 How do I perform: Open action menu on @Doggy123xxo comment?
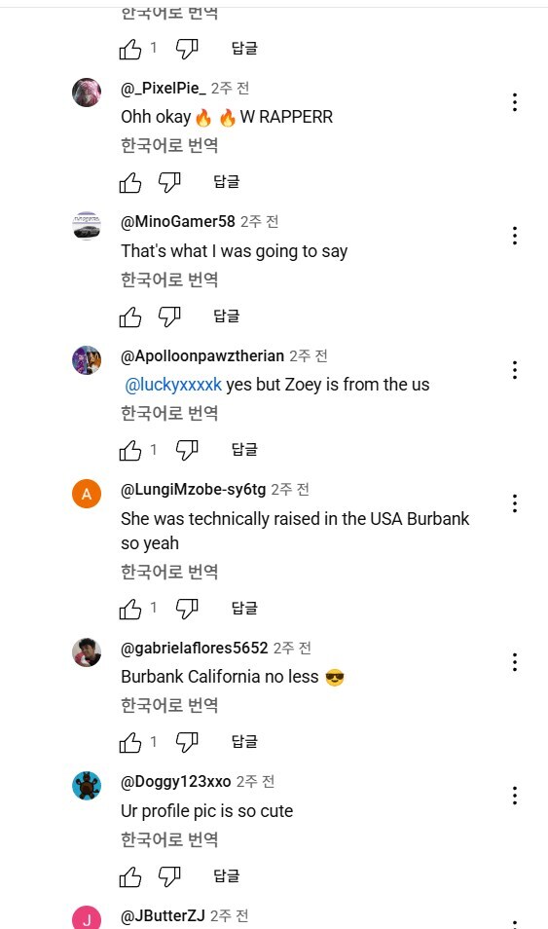(515, 796)
